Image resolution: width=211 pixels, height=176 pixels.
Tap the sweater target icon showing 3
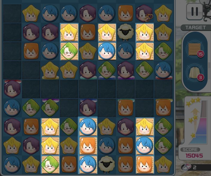[x=195, y=73]
